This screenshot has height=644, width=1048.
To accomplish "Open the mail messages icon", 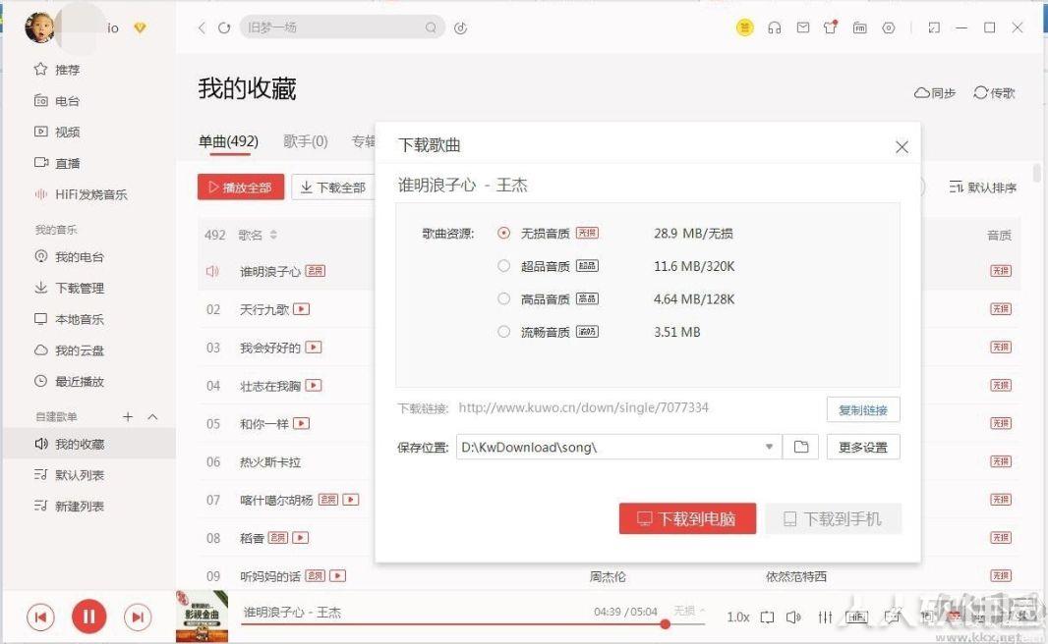I will pyautogui.click(x=802, y=27).
